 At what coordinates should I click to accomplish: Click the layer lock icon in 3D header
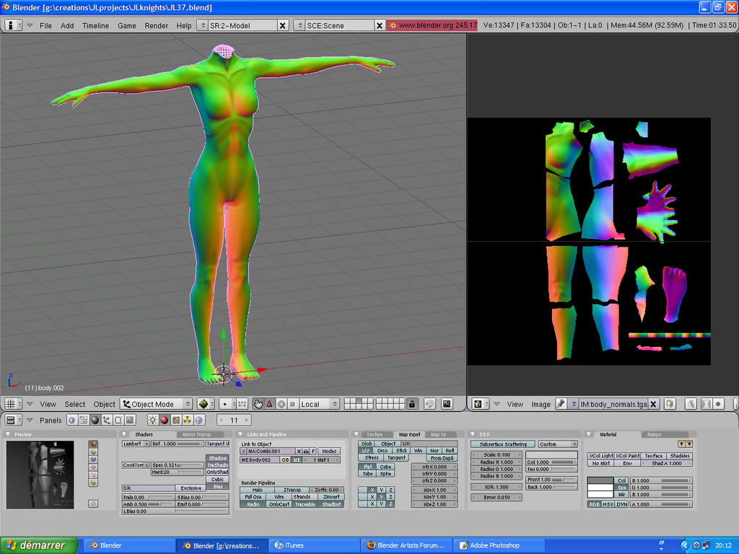412,404
